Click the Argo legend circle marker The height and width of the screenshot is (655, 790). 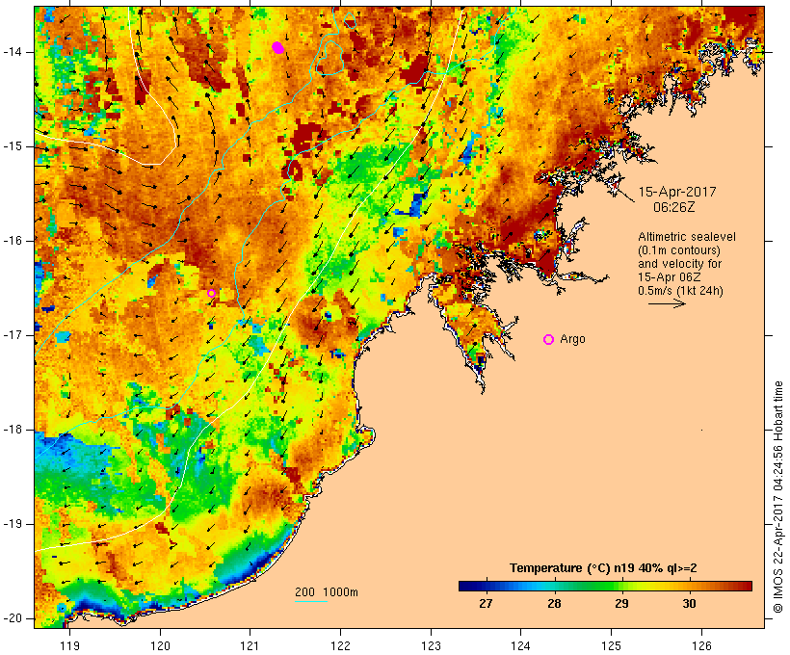tap(549, 340)
